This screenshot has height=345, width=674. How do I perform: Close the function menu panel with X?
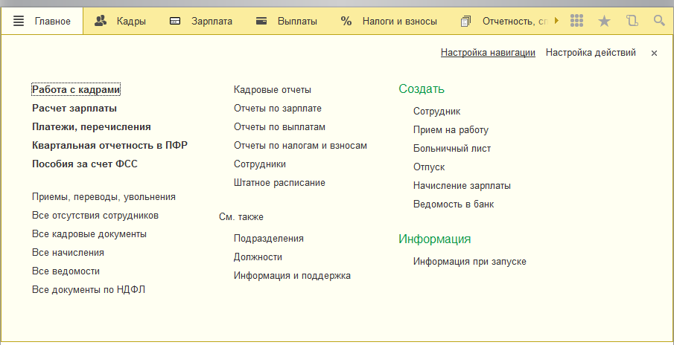[x=654, y=53]
